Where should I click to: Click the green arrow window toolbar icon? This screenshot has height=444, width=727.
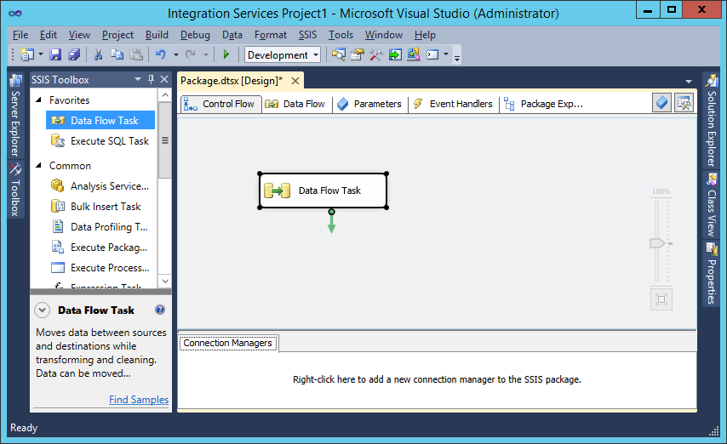394,54
